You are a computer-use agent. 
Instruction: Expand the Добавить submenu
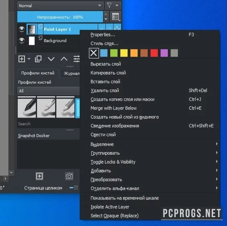click(x=150, y=171)
